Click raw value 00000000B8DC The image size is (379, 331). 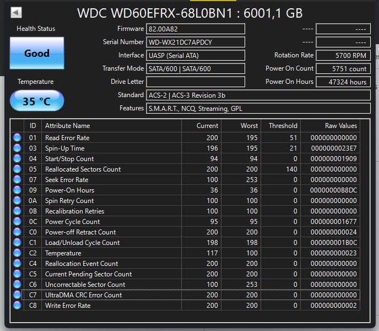pyautogui.click(x=334, y=190)
